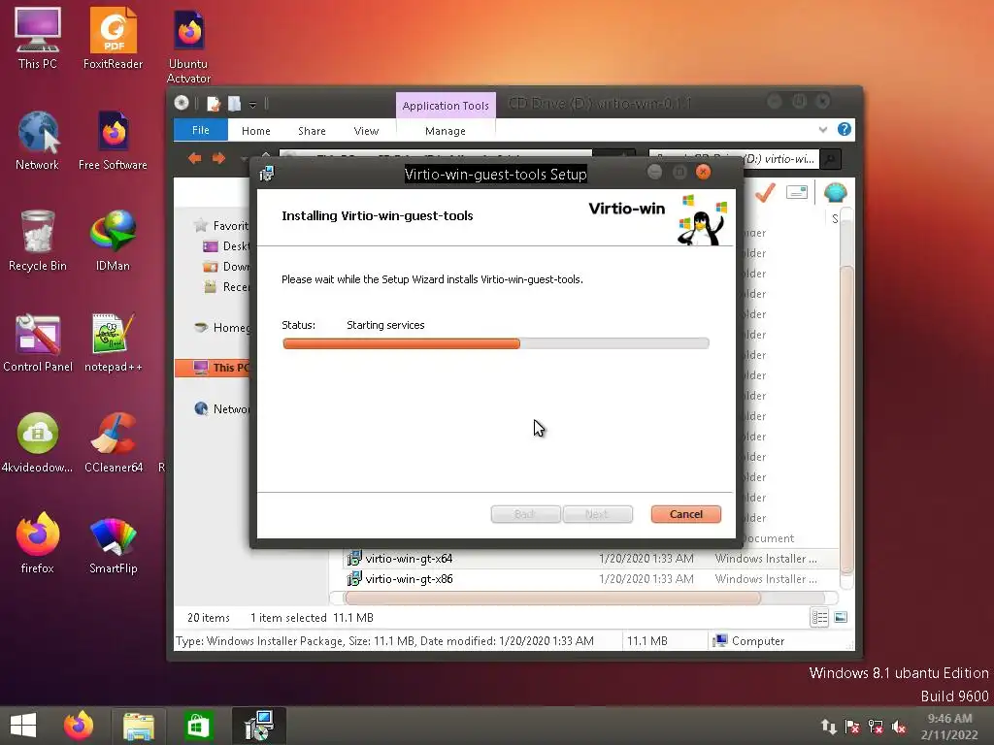The height and width of the screenshot is (745, 994).
Task: Open Firefox from the taskbar
Action: [x=79, y=726]
